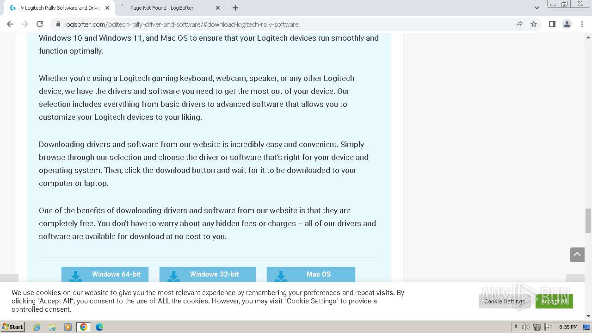Viewport: 592px width, 333px height.
Task: Click the address bar URL field
Action: click(x=282, y=25)
